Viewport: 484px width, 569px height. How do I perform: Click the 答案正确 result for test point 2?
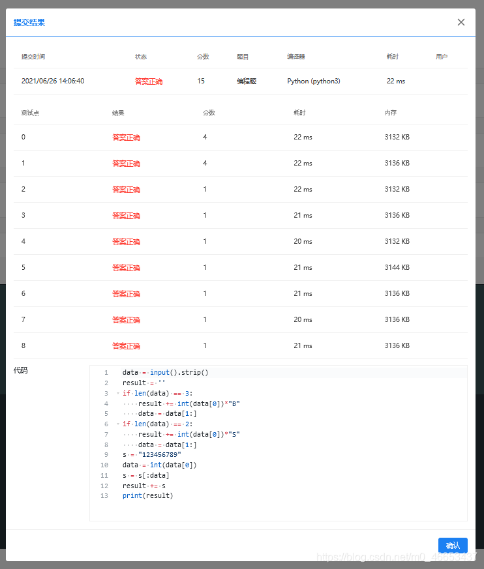click(x=126, y=190)
